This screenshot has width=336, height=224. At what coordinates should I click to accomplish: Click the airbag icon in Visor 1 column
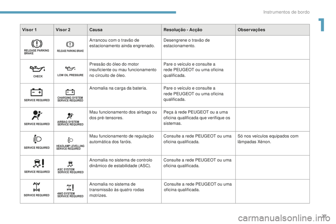[x=37, y=115]
